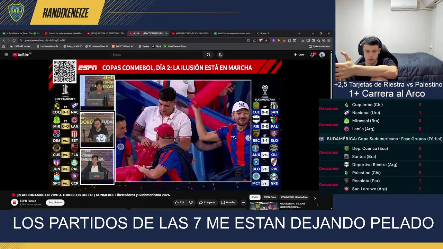This screenshot has height=249, width=443.
Task: Open the Tiktok bookmark
Action: (x=156, y=46)
